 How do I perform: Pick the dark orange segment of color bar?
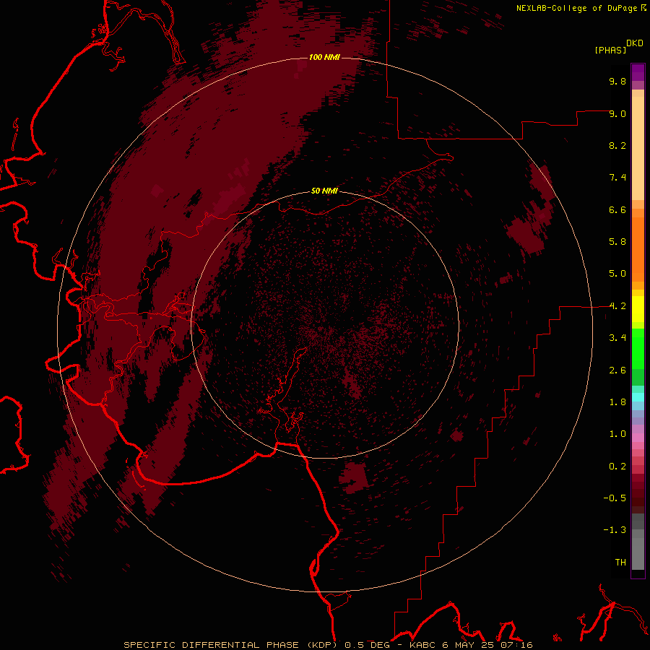tap(638, 248)
